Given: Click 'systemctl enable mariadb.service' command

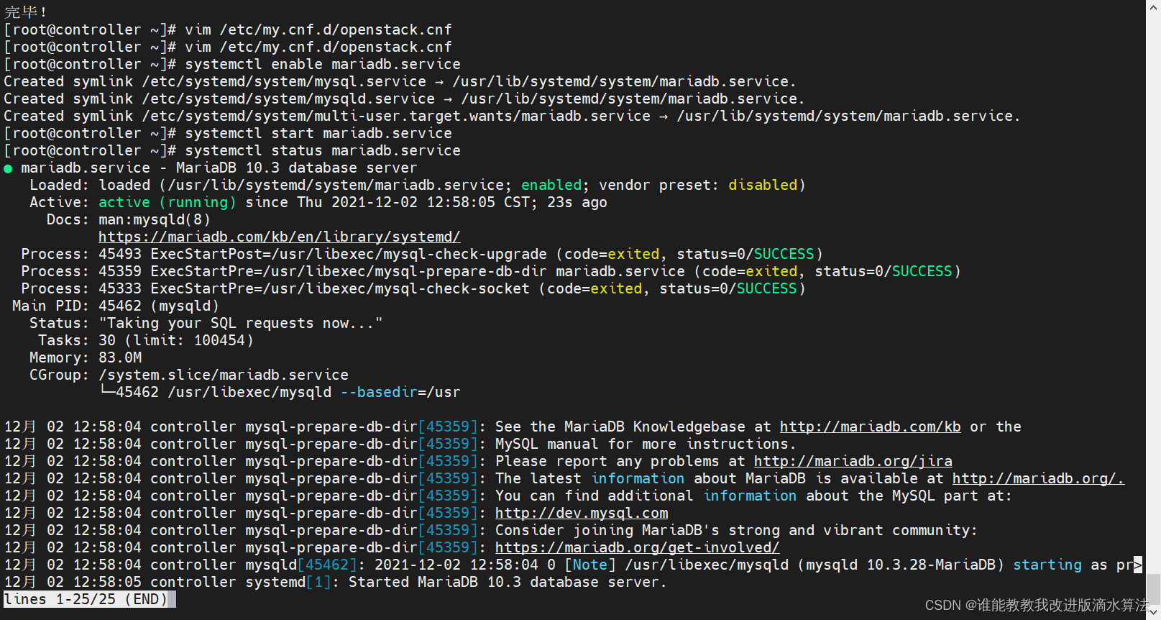Looking at the screenshot, I should click(x=323, y=64).
